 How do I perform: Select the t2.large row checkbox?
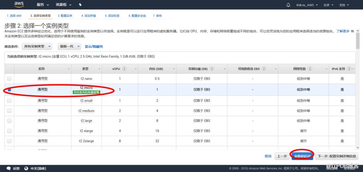[9, 121]
